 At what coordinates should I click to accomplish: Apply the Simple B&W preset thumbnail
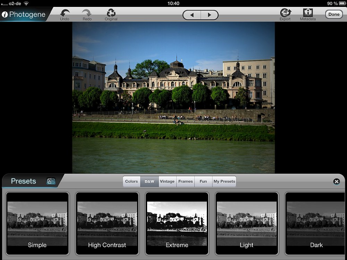point(37,224)
